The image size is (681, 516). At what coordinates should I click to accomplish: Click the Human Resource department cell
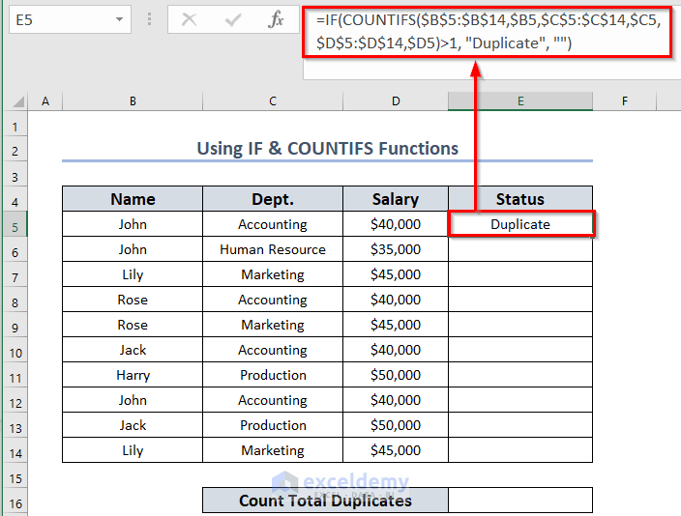click(273, 249)
